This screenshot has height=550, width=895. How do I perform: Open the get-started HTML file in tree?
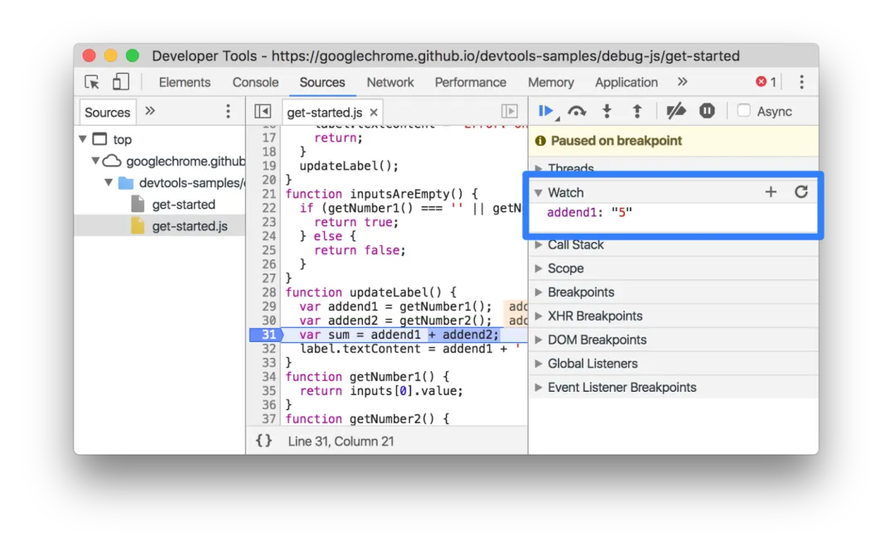[182, 205]
